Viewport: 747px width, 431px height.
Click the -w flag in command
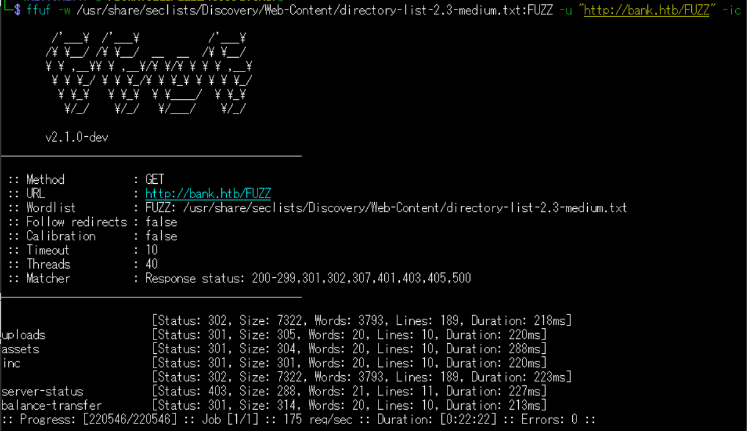click(65, 10)
